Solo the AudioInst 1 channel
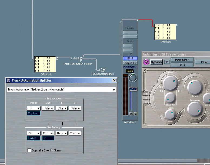The width and height of the screenshot is (210, 165). (135, 114)
